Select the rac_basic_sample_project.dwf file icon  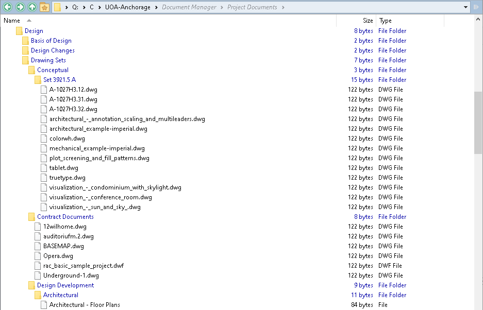coord(37,265)
